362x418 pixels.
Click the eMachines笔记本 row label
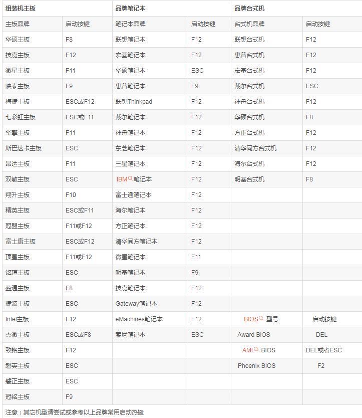[x=139, y=319]
